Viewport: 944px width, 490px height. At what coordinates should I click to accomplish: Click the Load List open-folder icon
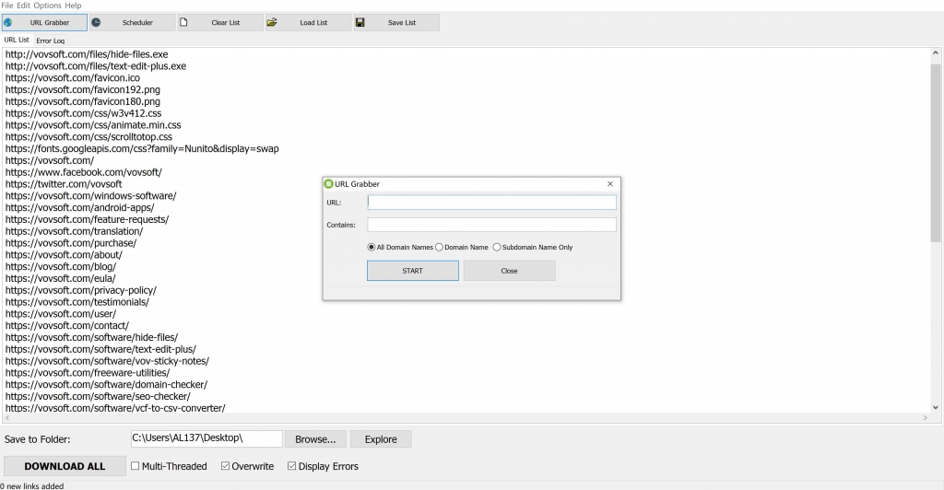tap(272, 23)
